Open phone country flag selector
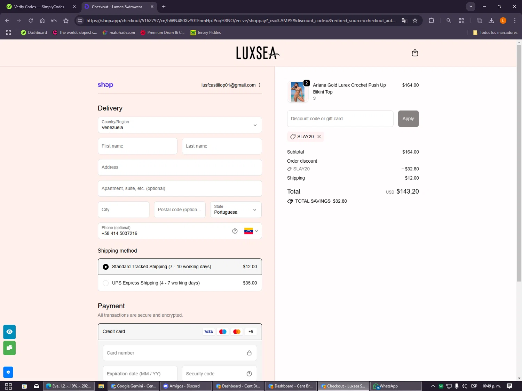Viewport: 522px width, 391px height. [x=251, y=231]
